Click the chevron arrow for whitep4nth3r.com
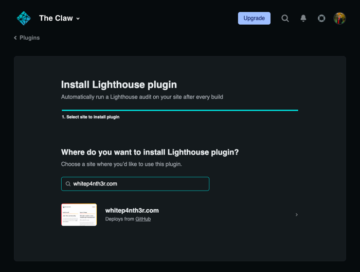360x272 pixels. pos(297,214)
